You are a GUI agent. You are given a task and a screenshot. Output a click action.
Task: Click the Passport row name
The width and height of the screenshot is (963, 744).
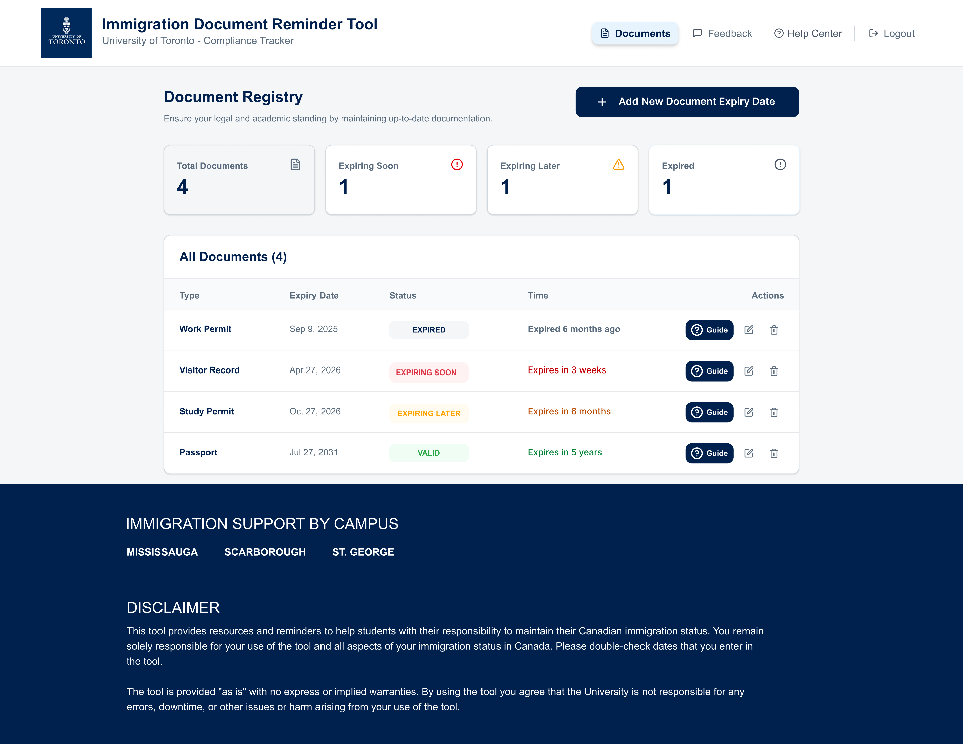198,452
